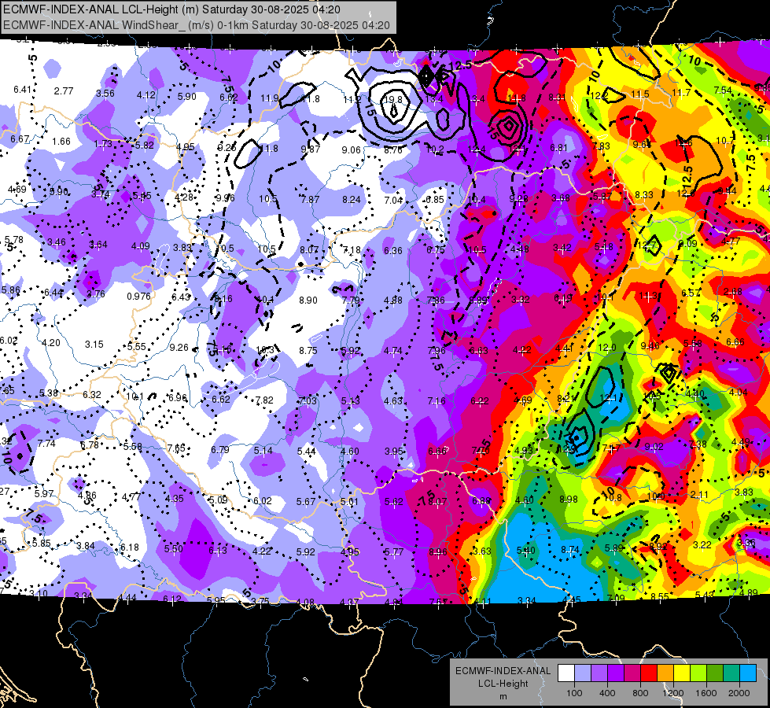770x708 pixels.
Task: Click the wind shear value 3.15
Action: 94,344
